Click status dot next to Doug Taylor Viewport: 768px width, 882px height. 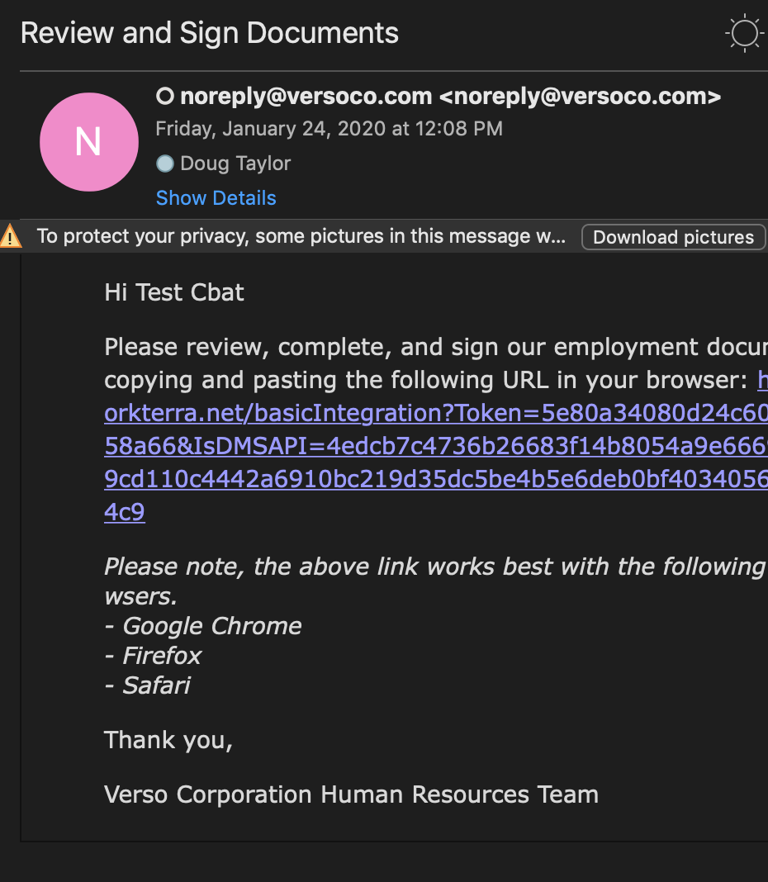(165, 164)
